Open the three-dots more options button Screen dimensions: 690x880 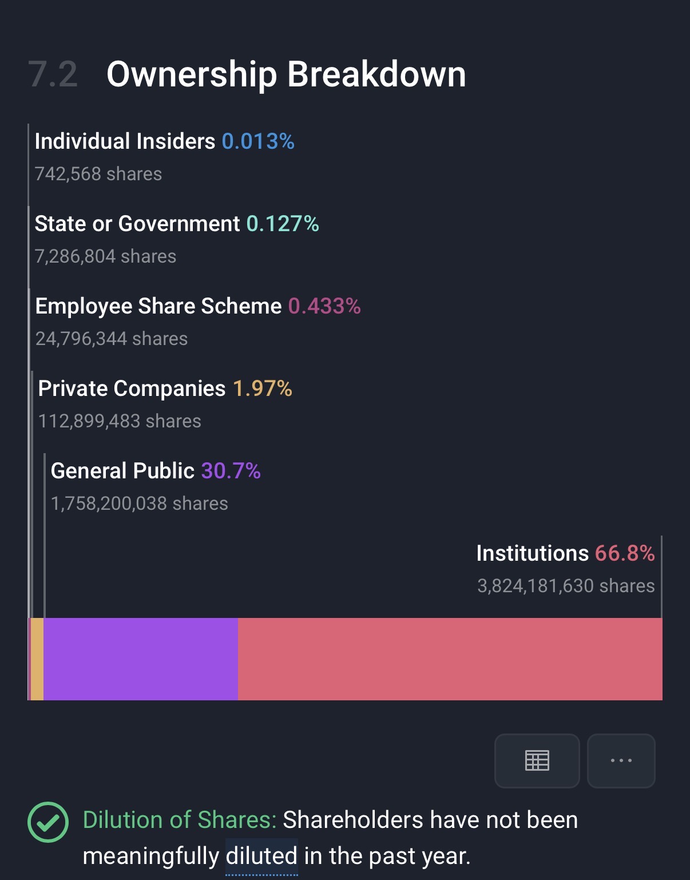[x=621, y=760]
